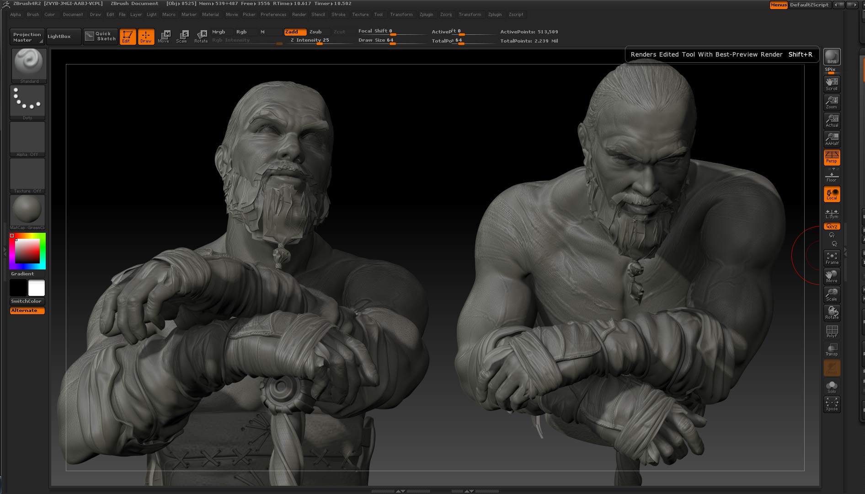865x494 pixels.
Task: Select the Scroll canvas tool
Action: click(x=832, y=84)
